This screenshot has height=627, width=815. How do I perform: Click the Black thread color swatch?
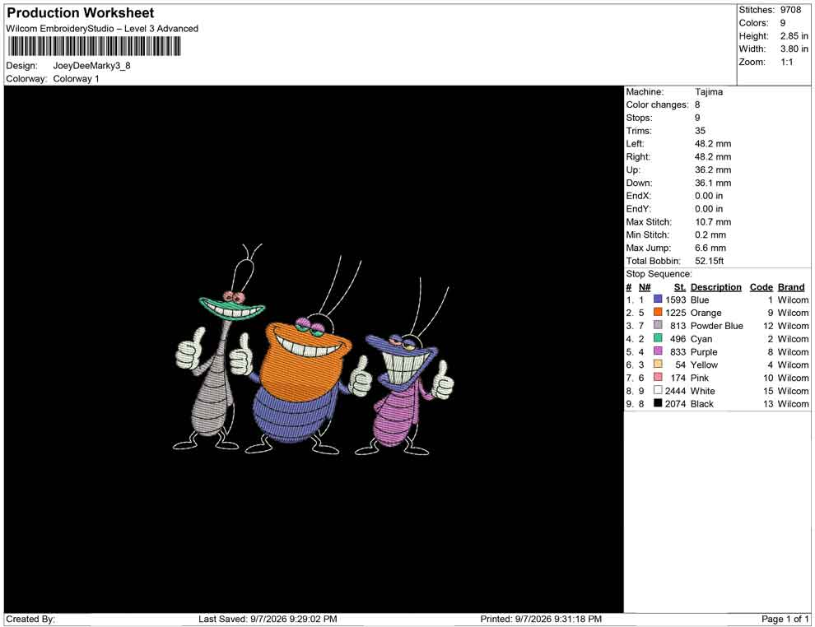click(658, 403)
